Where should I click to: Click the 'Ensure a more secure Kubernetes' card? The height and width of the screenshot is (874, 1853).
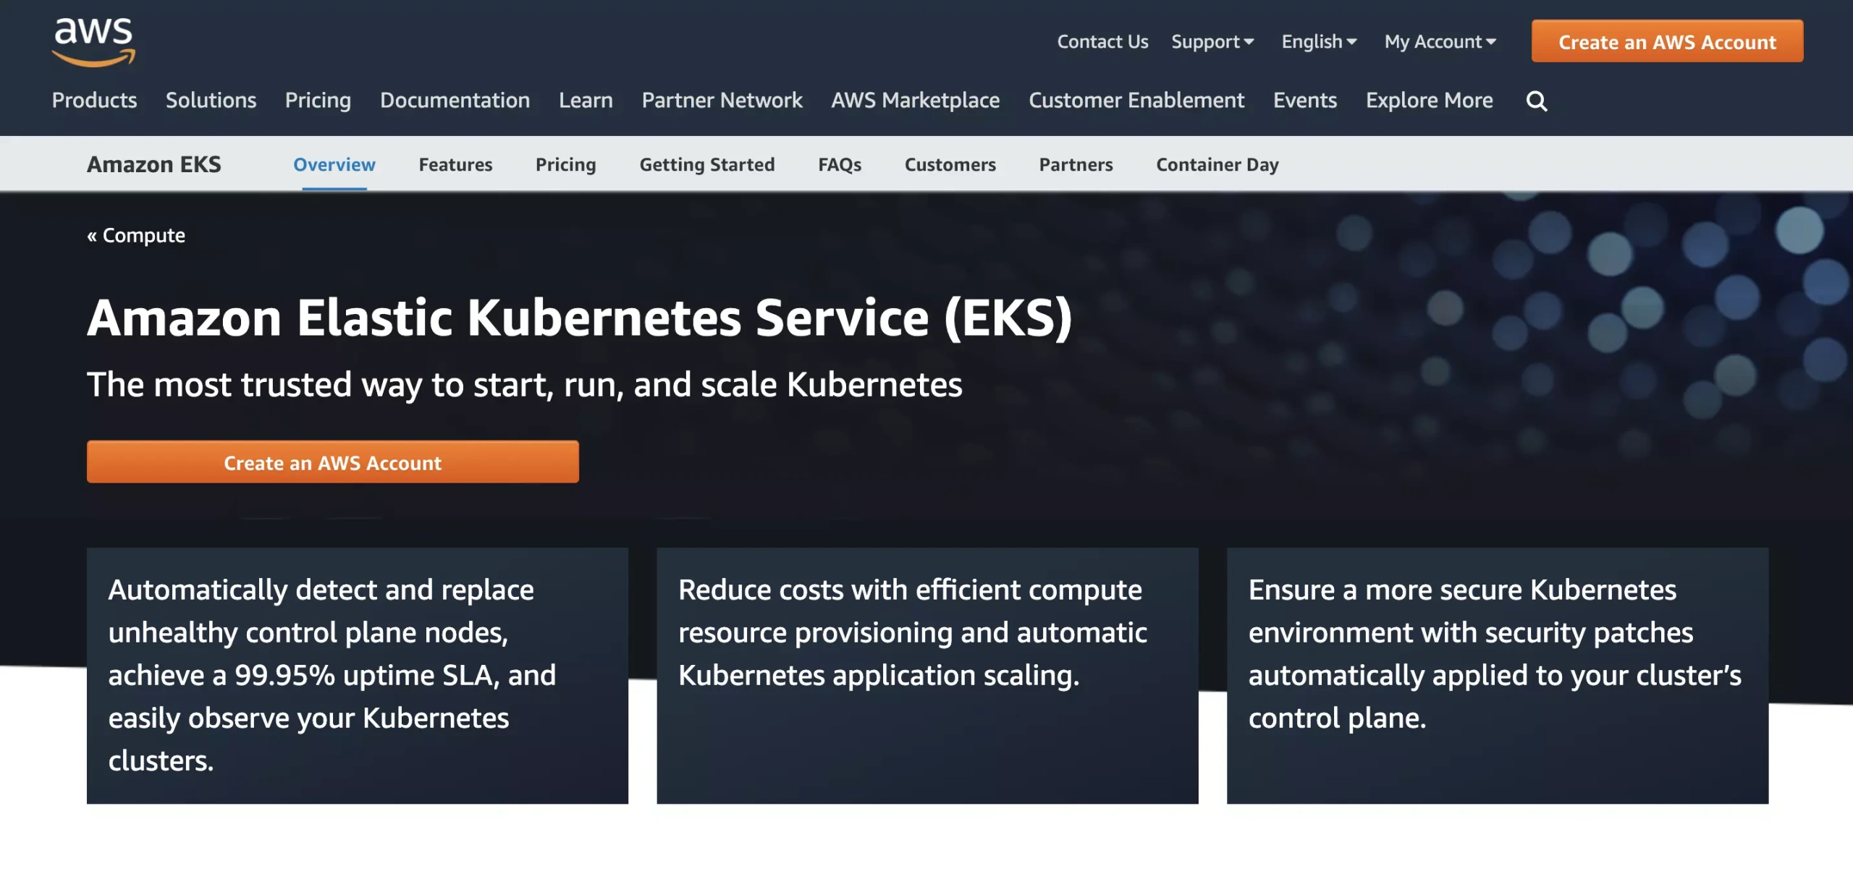coord(1497,675)
